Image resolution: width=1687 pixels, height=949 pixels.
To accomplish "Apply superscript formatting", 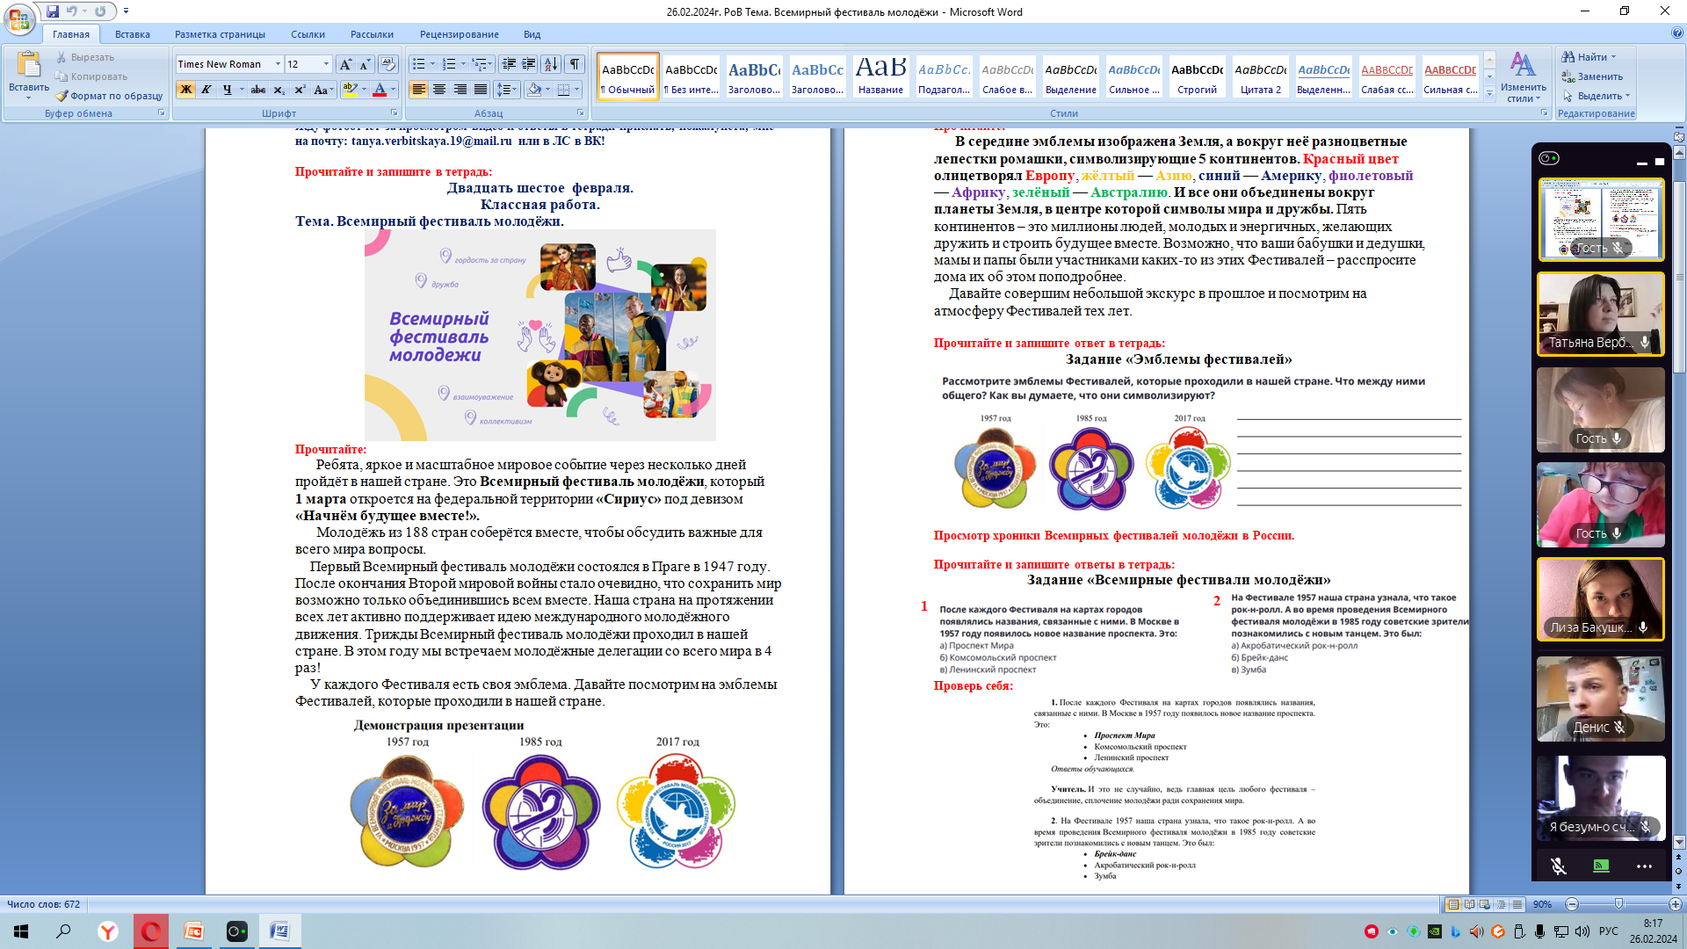I will click(x=300, y=90).
